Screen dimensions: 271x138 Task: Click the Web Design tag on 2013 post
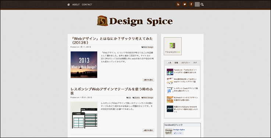(x=147, y=47)
